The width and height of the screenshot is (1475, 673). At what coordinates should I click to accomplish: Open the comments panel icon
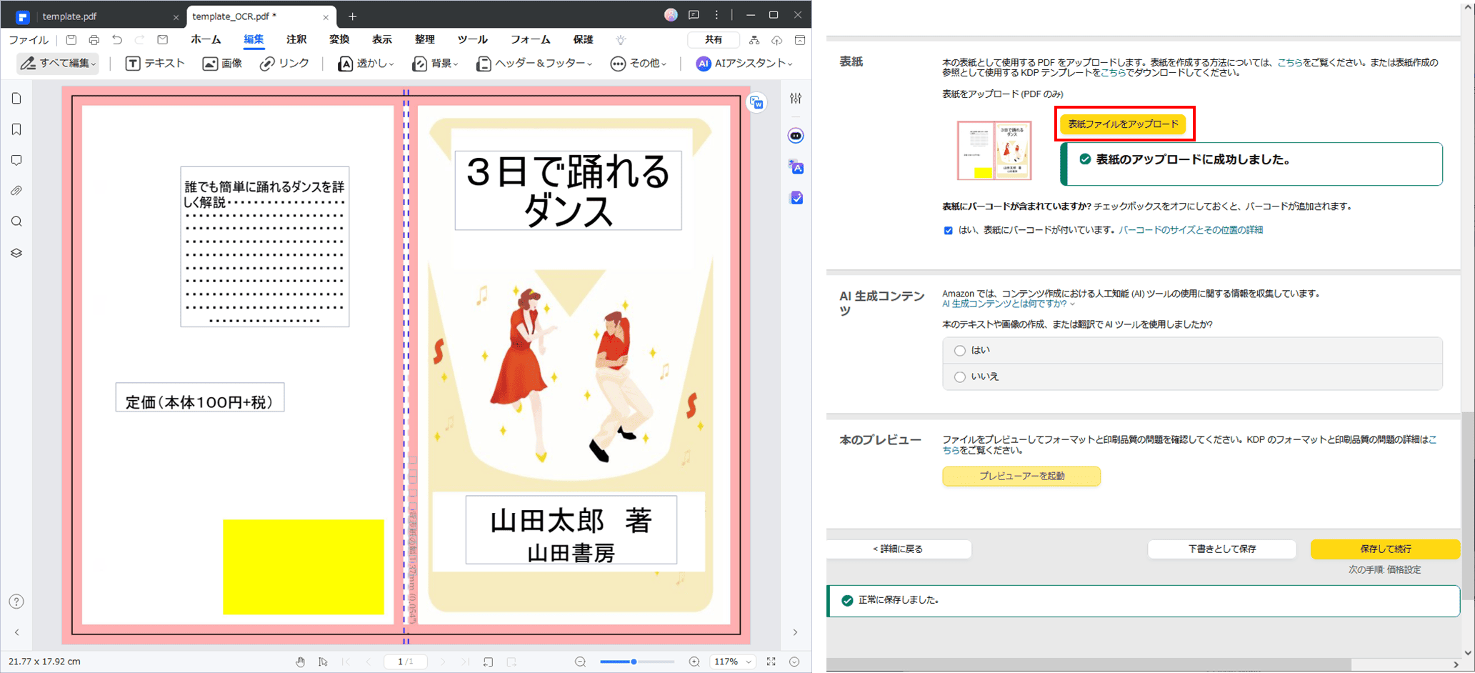(16, 160)
